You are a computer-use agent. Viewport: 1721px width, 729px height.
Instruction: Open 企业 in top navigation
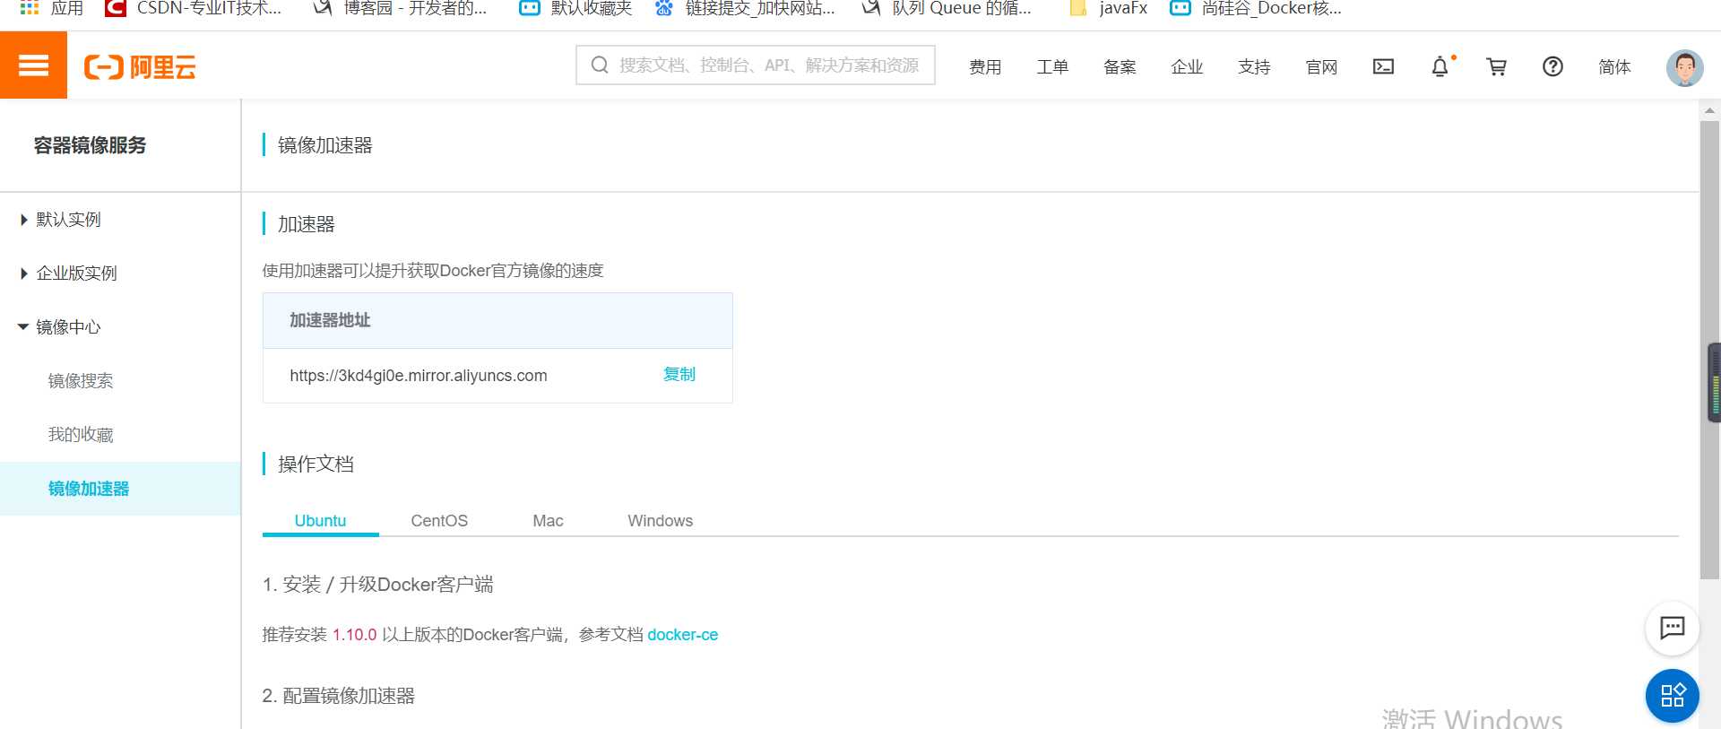click(x=1187, y=67)
